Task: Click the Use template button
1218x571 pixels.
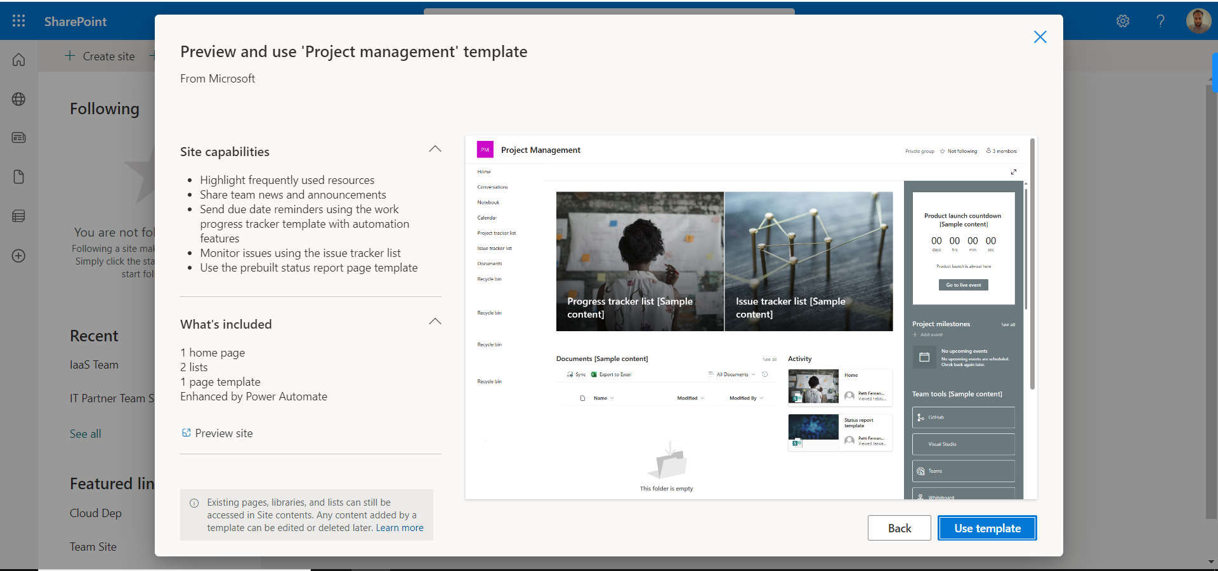Action: coord(987,528)
